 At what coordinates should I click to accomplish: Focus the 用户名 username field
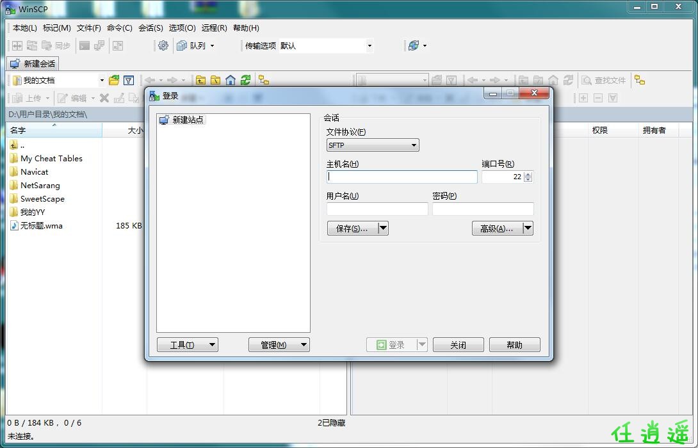click(x=377, y=209)
